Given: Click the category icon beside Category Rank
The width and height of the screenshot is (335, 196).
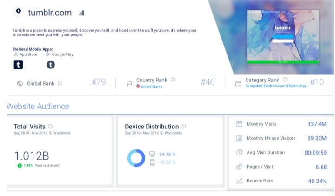Looking at the screenshot, I should tap(238, 84).
